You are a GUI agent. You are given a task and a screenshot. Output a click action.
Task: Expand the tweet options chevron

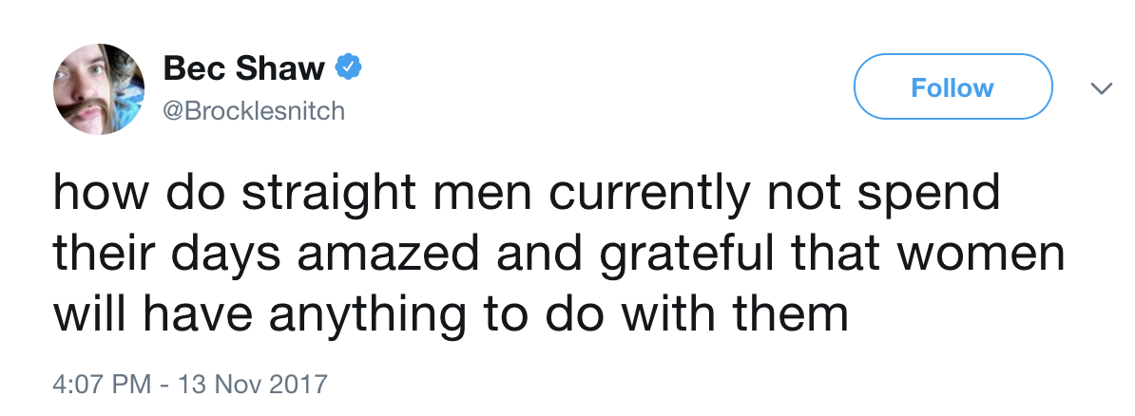1102,88
